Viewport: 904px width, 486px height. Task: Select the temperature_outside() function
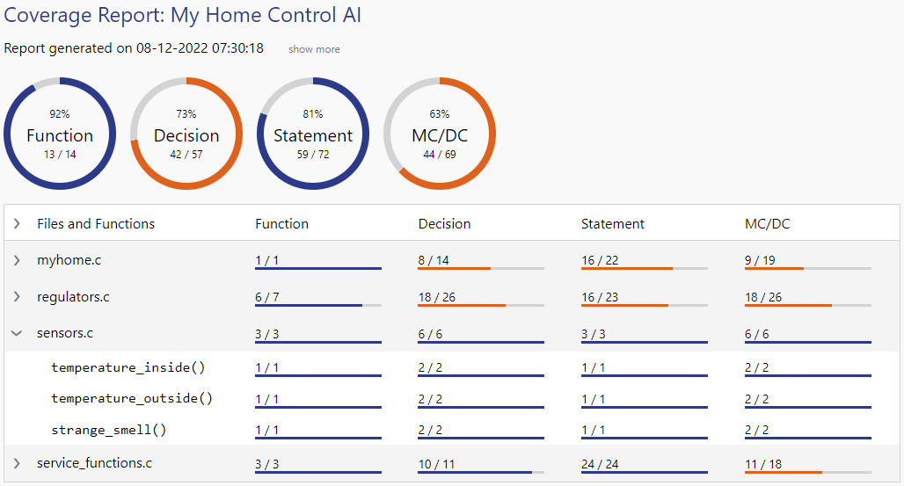132,398
